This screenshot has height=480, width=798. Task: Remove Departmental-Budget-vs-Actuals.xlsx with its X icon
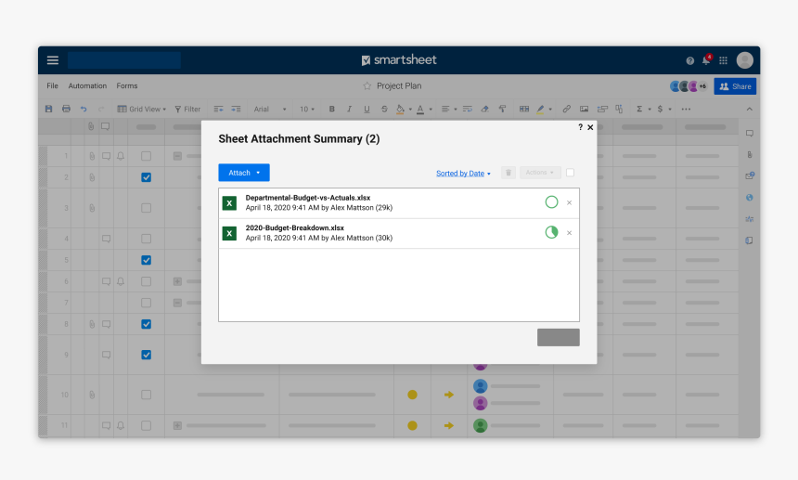click(x=570, y=202)
